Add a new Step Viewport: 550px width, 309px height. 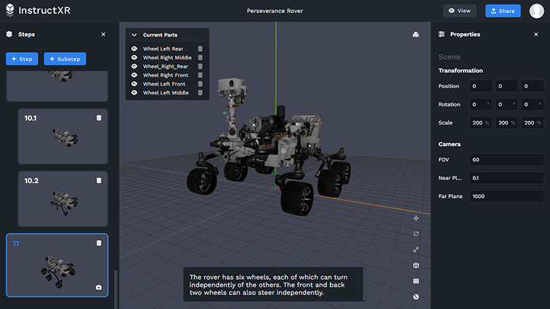pos(22,59)
